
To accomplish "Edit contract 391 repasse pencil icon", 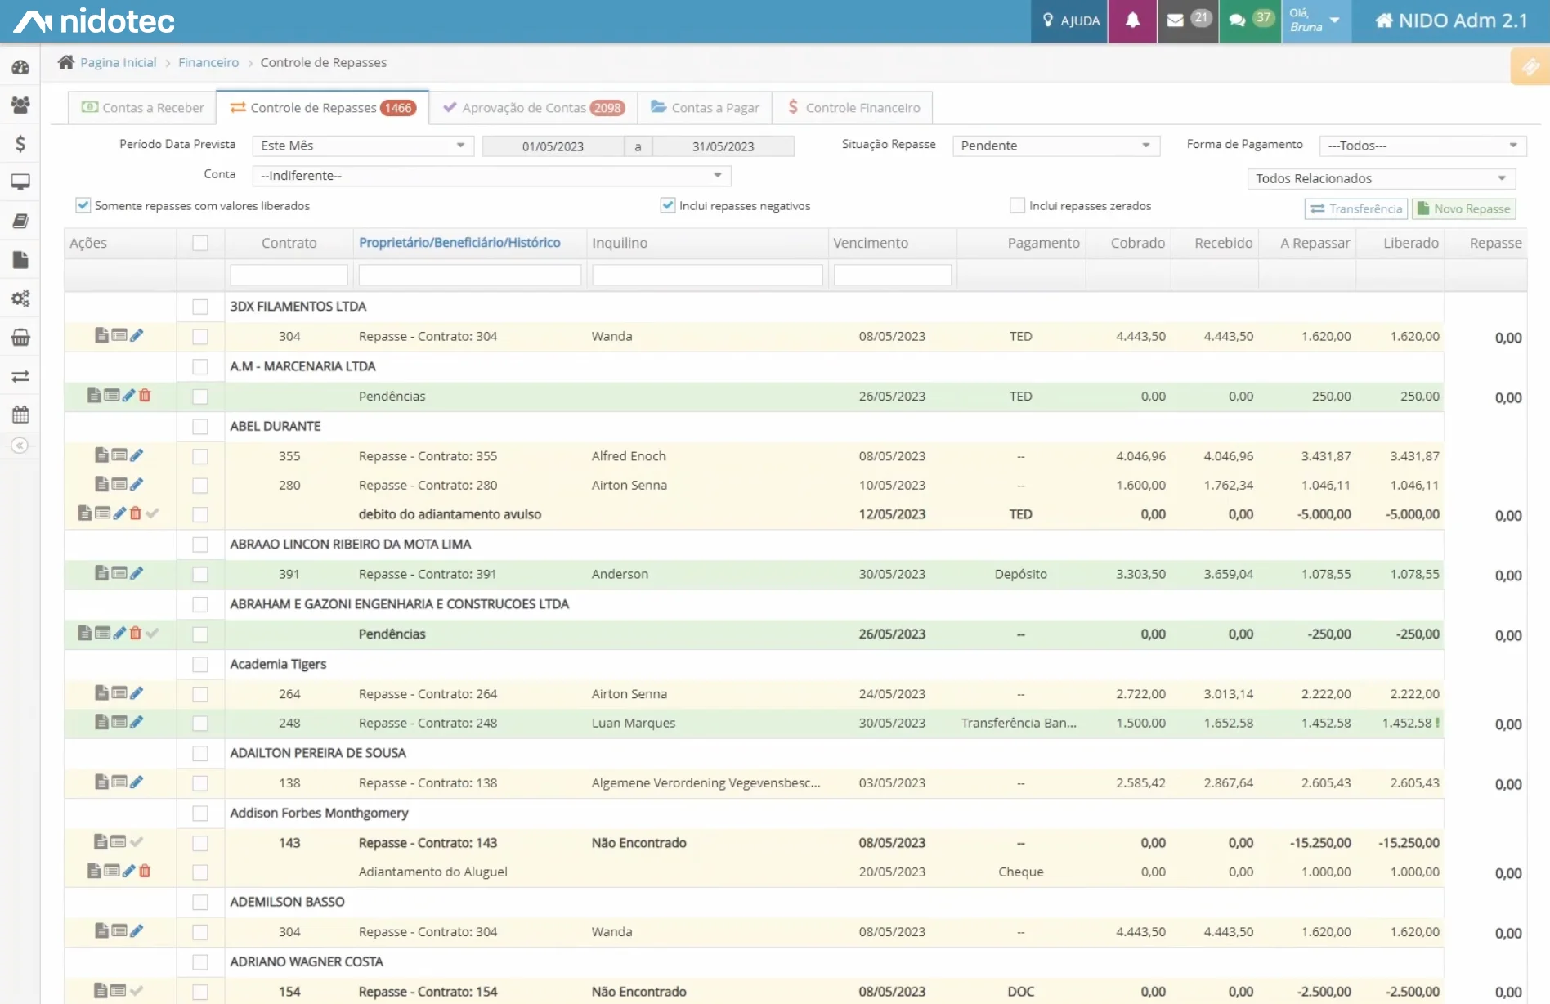I will [x=137, y=573].
